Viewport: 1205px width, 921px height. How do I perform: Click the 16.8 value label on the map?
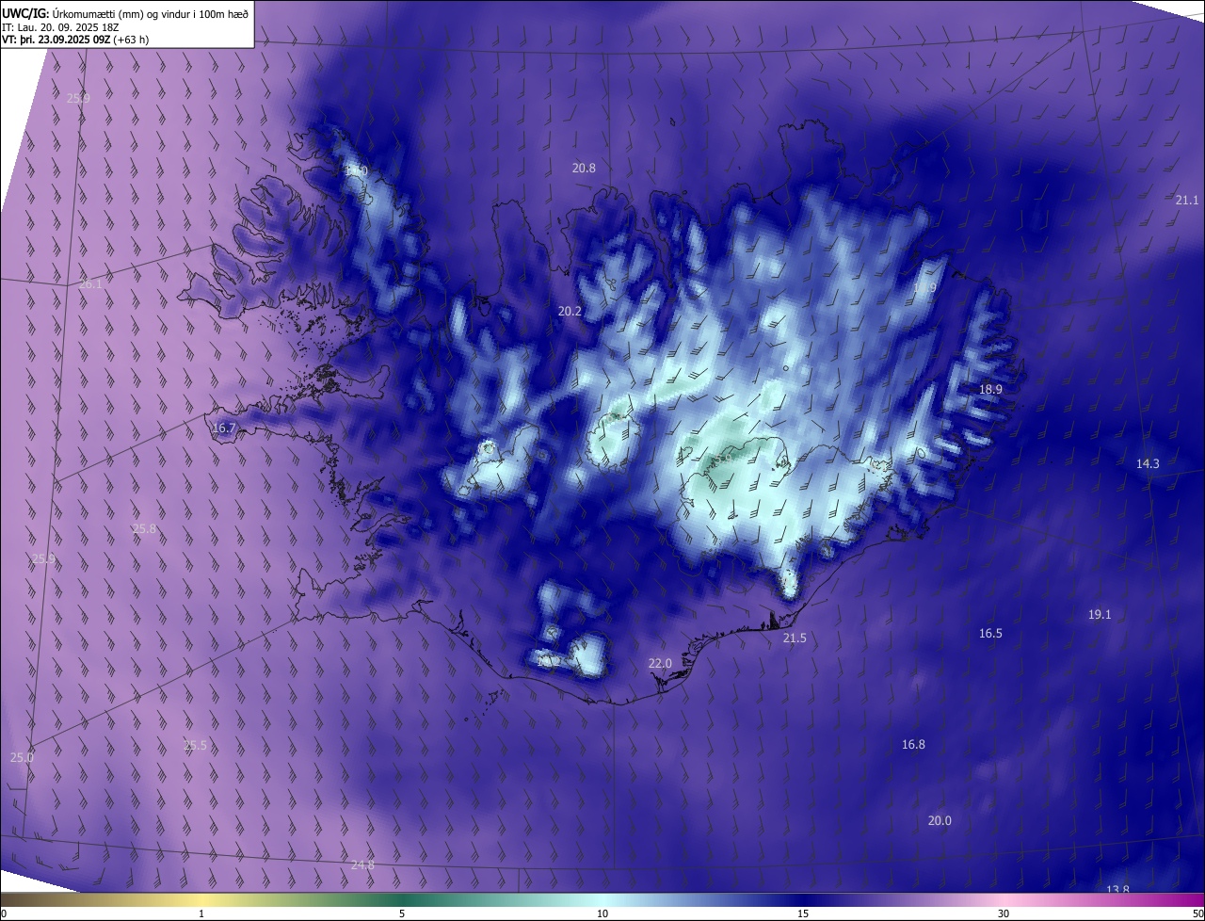coord(913,744)
